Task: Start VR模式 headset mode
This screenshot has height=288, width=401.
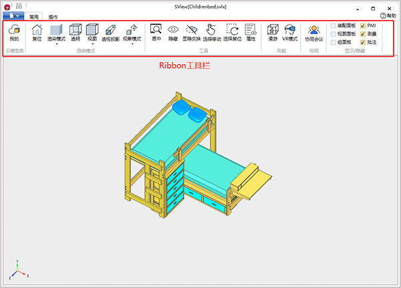Action: coord(289,33)
